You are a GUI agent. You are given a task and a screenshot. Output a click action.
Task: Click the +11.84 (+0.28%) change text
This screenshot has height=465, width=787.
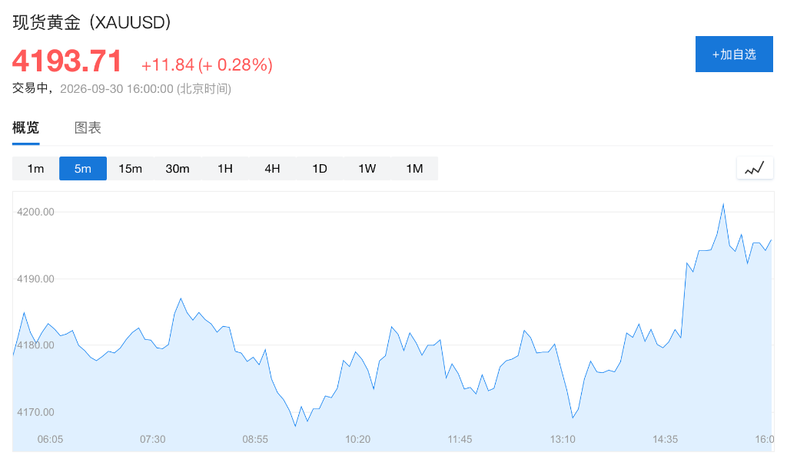tap(207, 64)
